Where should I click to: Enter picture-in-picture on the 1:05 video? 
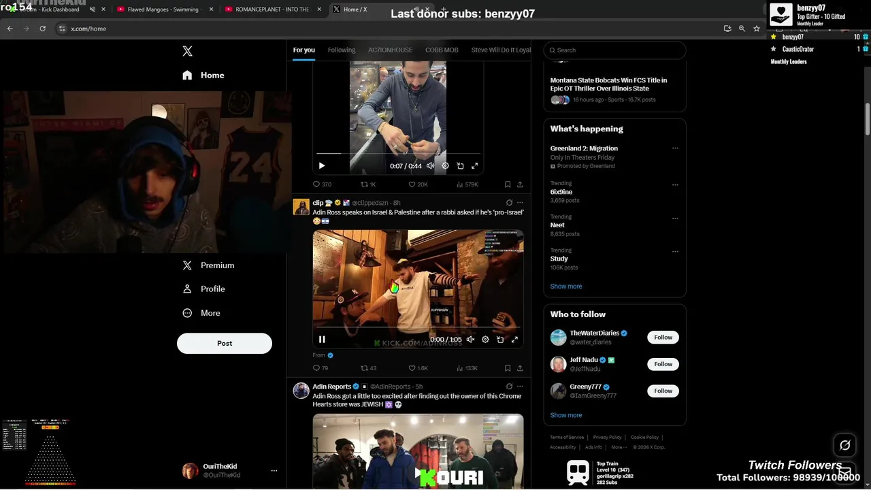[500, 340]
